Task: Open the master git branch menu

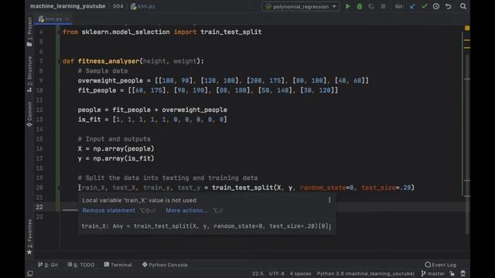Action: (x=433, y=273)
